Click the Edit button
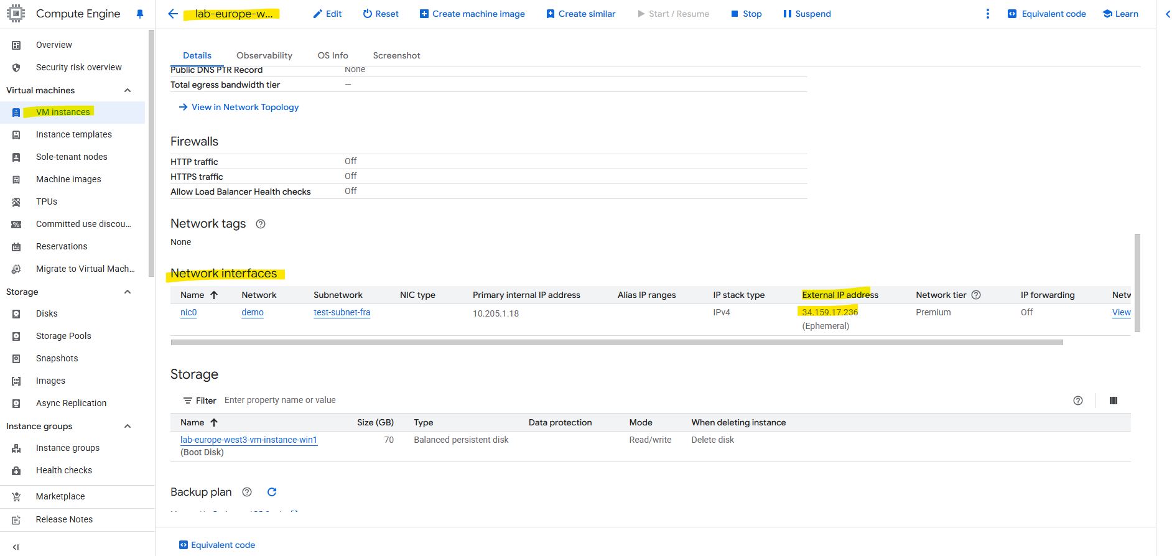This screenshot has height=556, width=1172. pyautogui.click(x=327, y=14)
